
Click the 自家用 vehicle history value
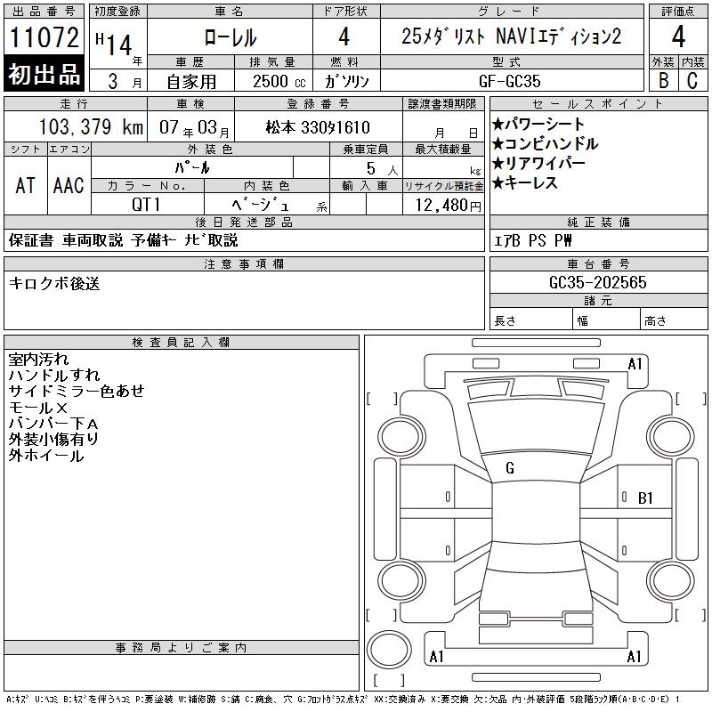click(191, 81)
